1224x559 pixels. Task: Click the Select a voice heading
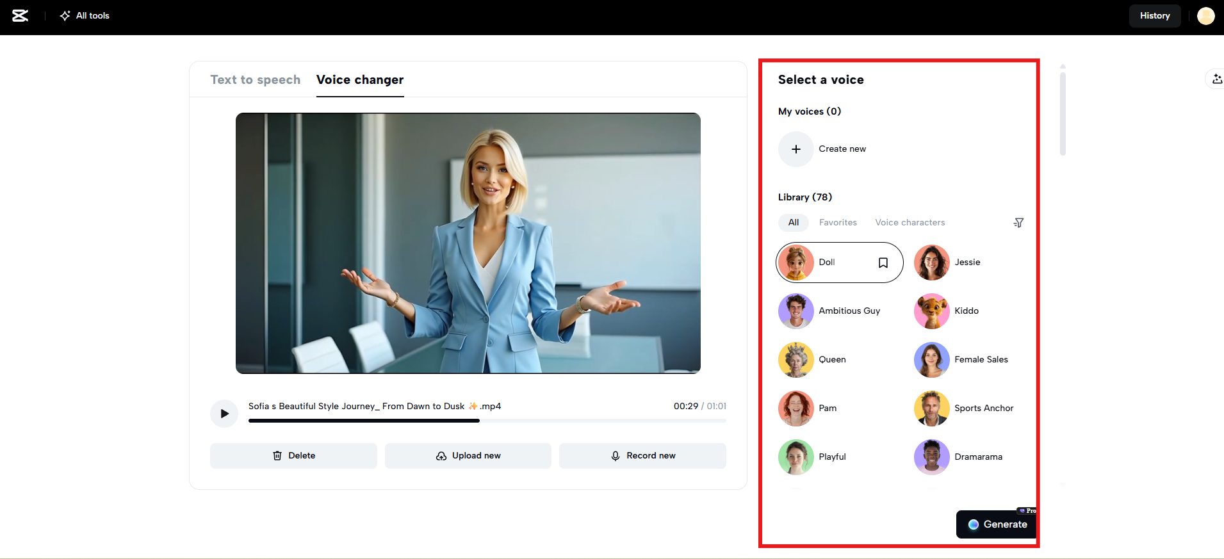pos(821,80)
